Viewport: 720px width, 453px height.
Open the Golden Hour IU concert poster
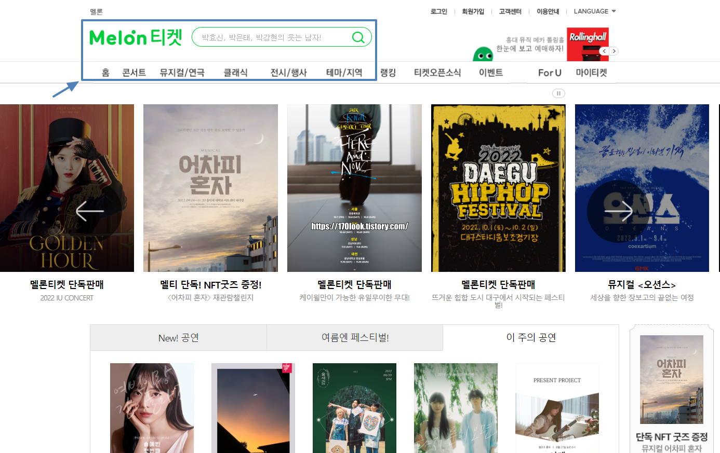tap(67, 188)
